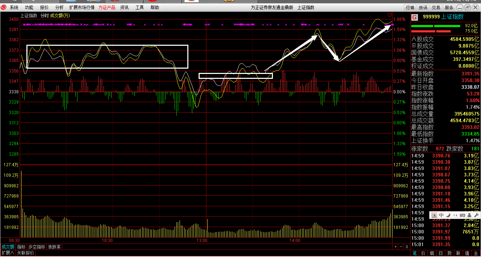Open the 系统 menu
The image size is (481, 257).
[x=14, y=7]
